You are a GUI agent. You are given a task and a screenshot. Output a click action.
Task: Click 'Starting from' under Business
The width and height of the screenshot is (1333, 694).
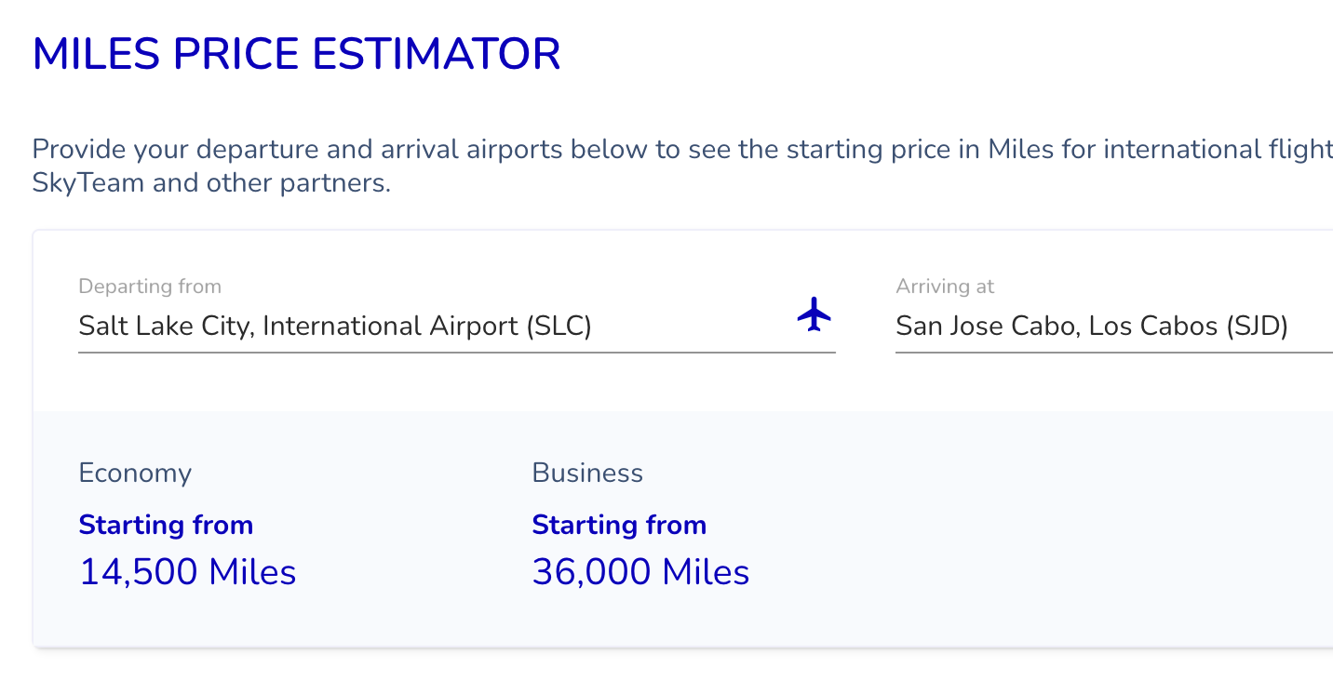point(619,525)
